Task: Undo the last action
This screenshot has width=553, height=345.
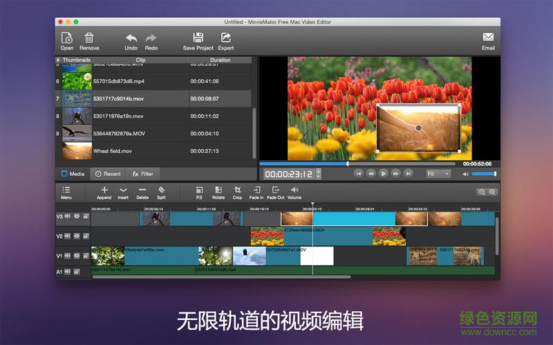Action: click(x=131, y=38)
